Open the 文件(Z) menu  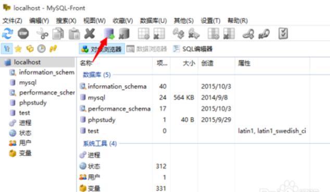tap(12, 21)
